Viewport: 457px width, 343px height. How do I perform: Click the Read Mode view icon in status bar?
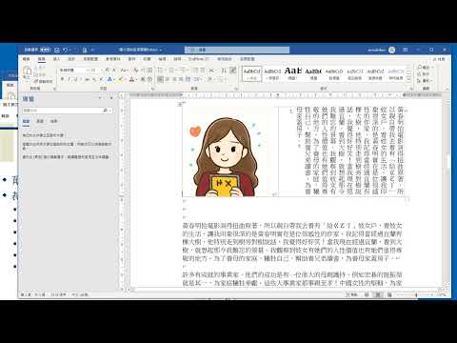point(367,294)
